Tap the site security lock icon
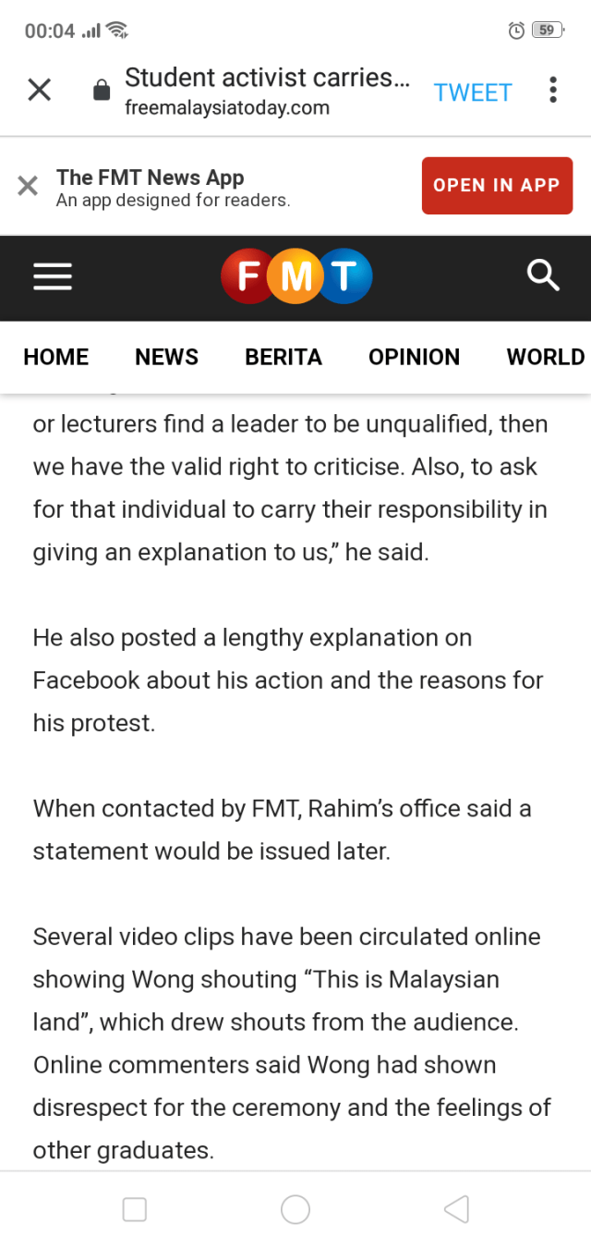 coord(102,91)
